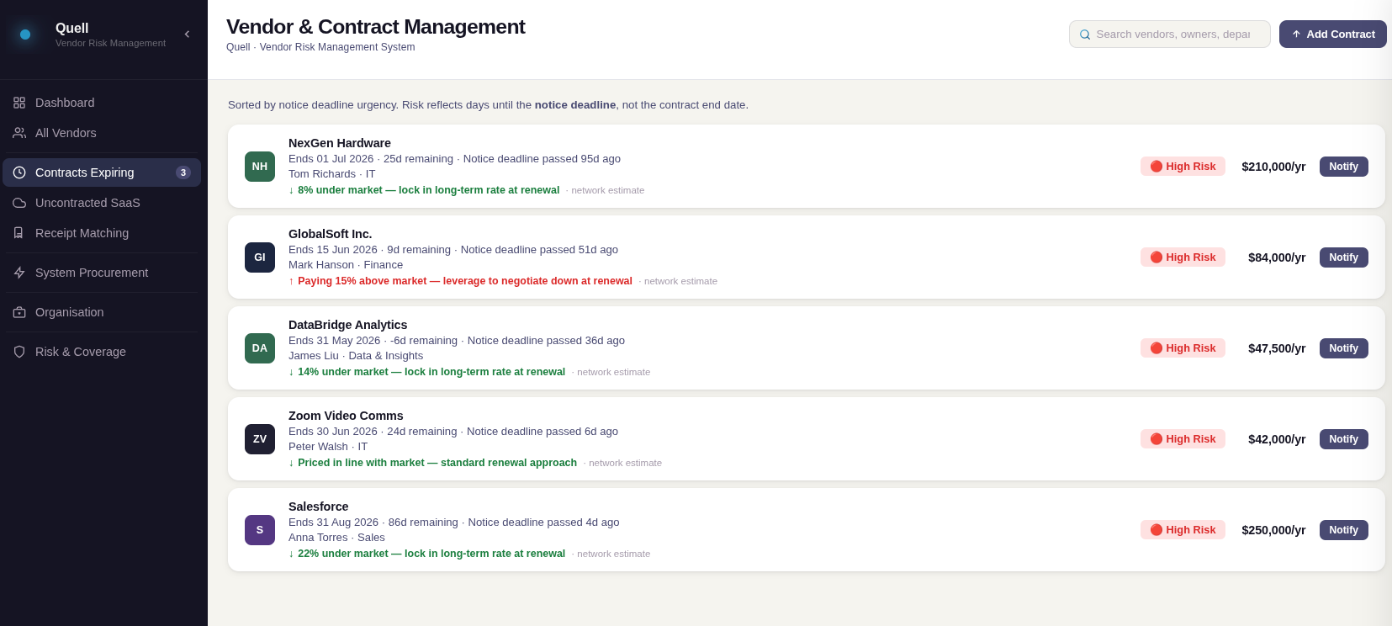Notify owner for GlobalSoft Inc.
The width and height of the screenshot is (1392, 626).
tap(1344, 257)
